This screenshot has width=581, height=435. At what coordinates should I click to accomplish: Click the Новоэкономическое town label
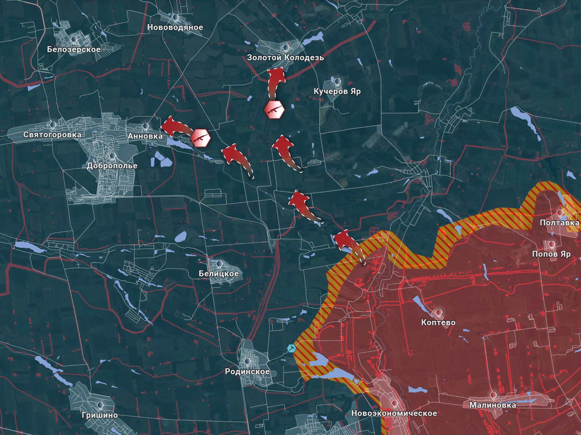[394, 413]
